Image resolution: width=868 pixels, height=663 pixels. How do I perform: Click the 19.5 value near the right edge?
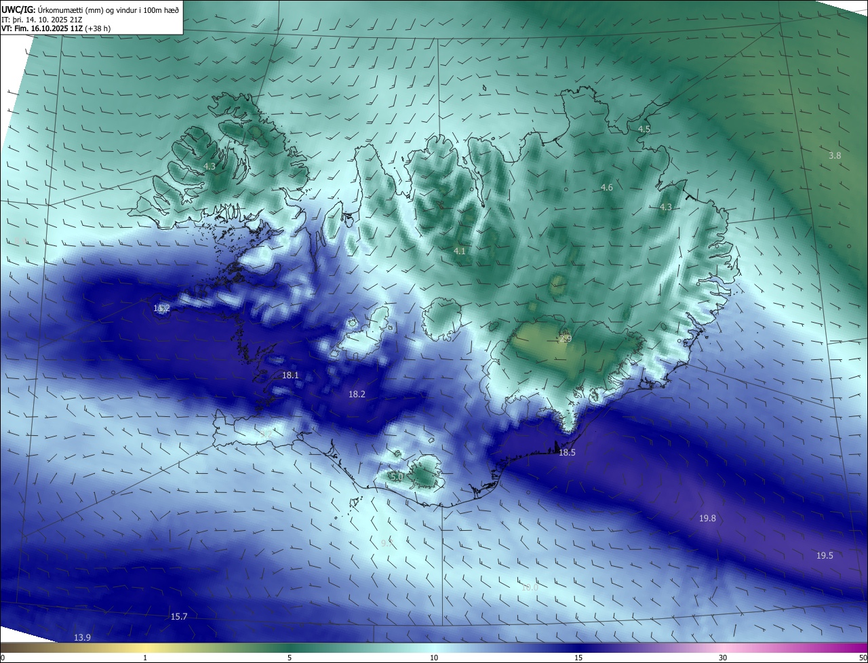pyautogui.click(x=825, y=555)
